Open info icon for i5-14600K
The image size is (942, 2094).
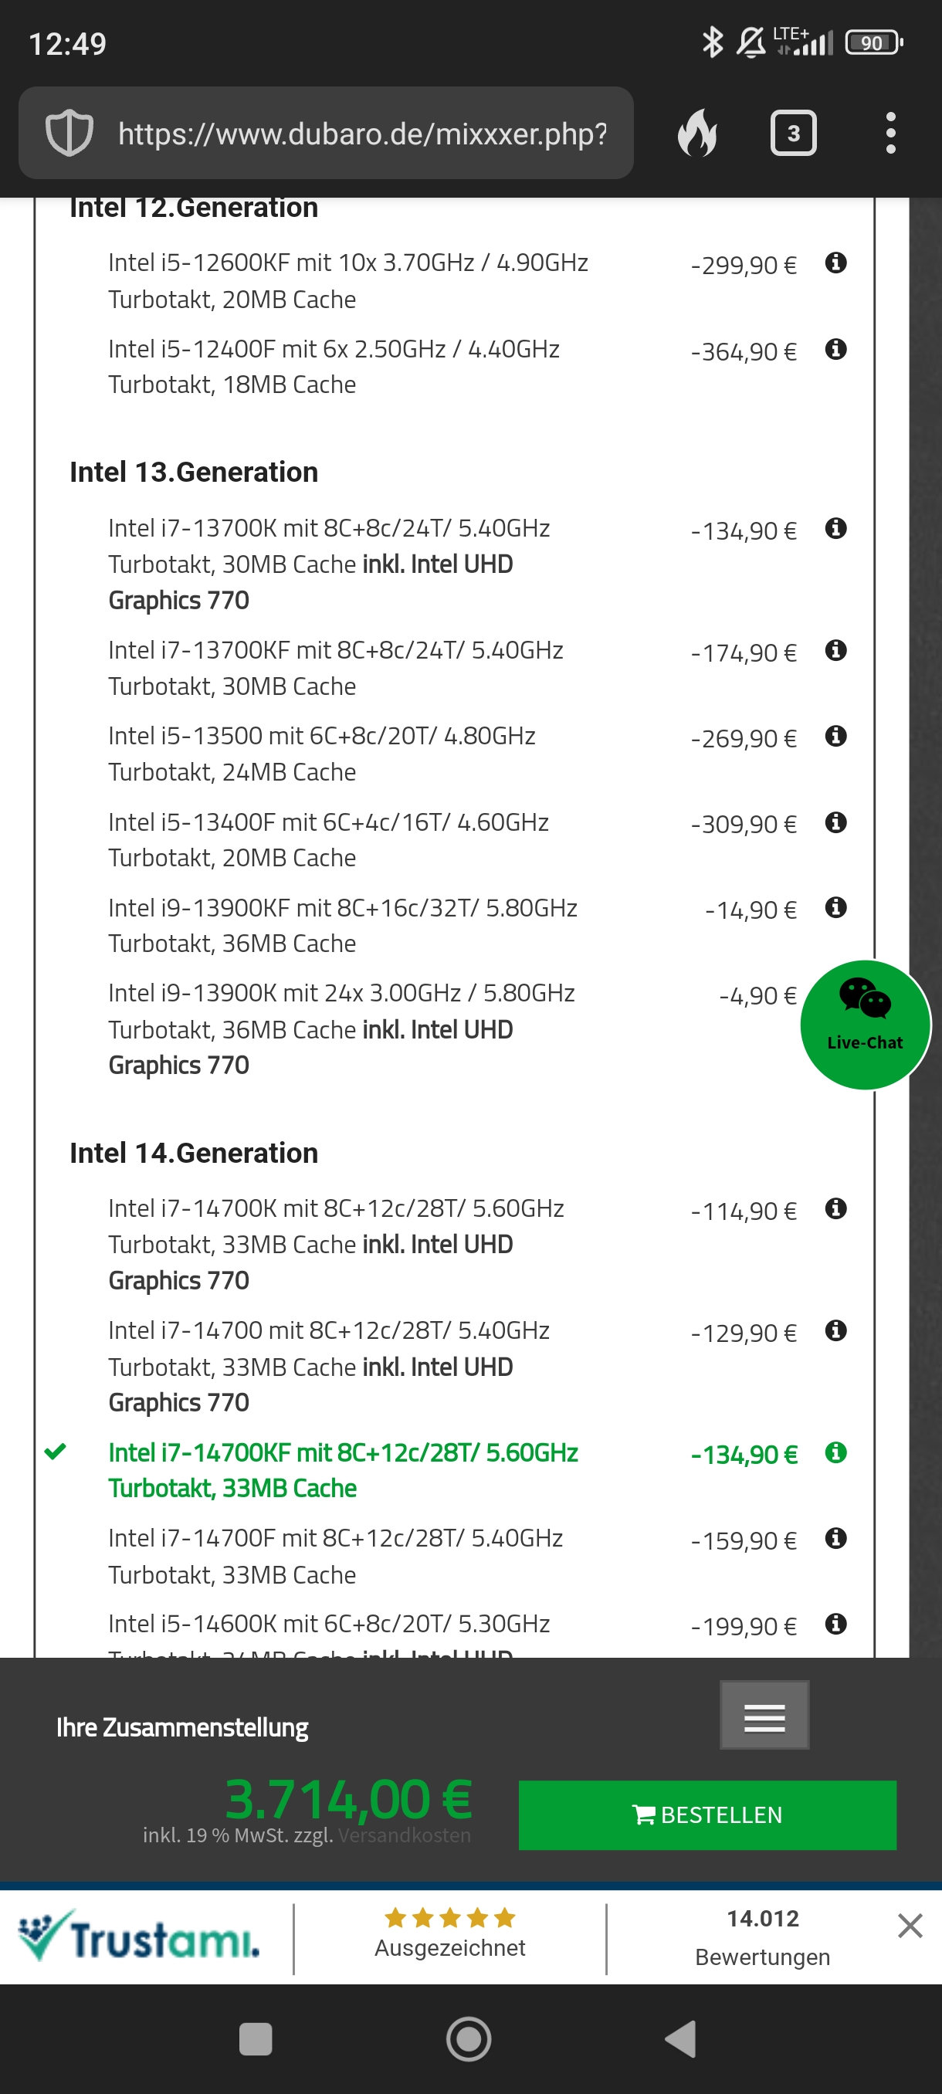[835, 1624]
